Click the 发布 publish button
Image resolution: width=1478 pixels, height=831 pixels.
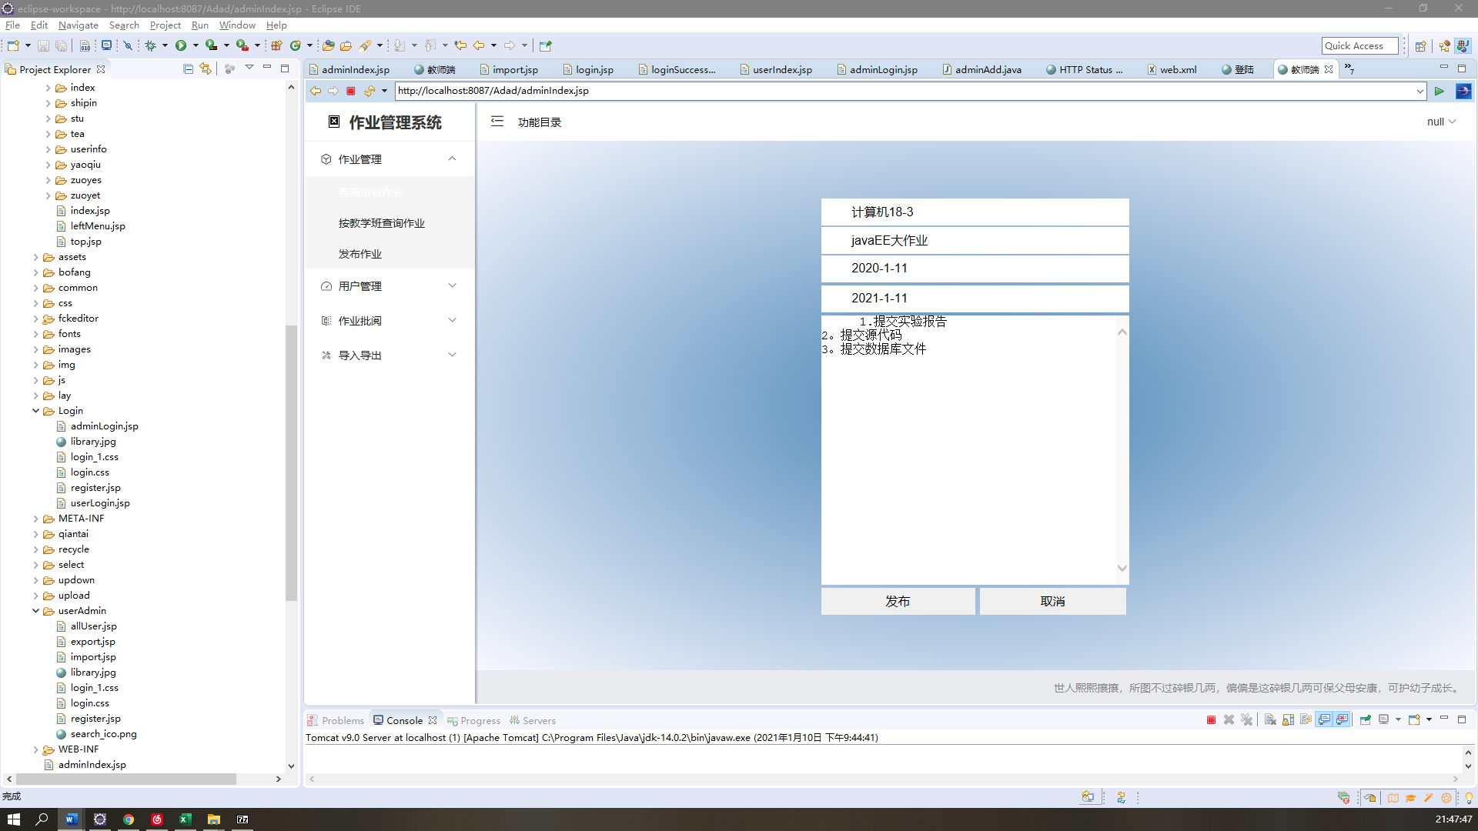coord(898,601)
